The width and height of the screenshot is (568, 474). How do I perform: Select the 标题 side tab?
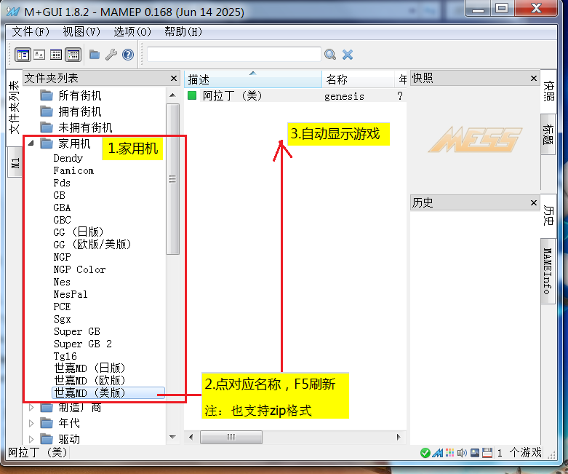548,134
